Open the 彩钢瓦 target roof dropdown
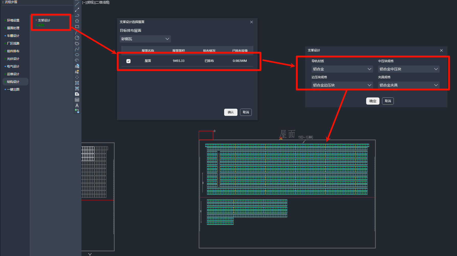Screen dimensions: 457x256 [145, 39]
